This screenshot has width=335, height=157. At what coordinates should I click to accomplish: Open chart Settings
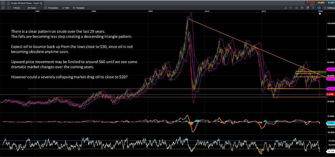328,8
